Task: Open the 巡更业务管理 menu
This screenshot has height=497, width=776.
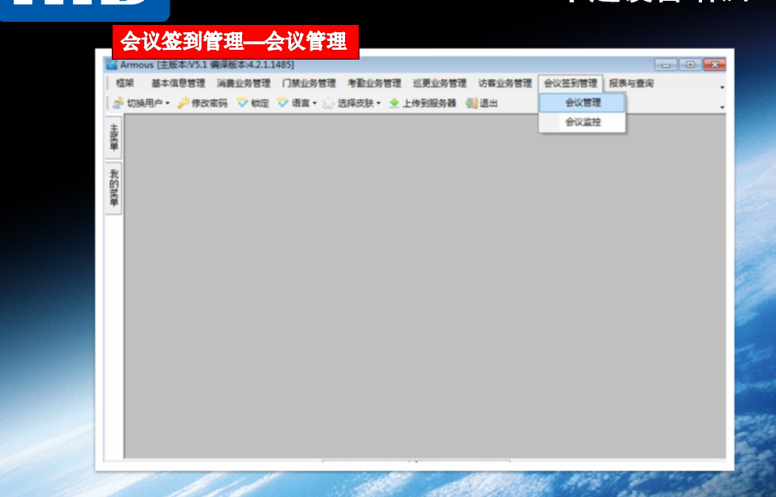Action: coord(440,83)
